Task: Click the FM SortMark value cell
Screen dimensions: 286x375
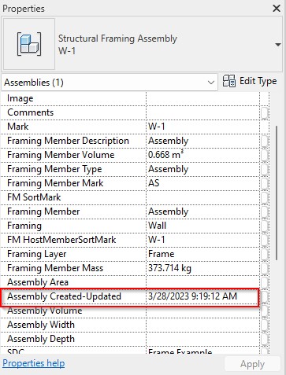Action: [x=202, y=197]
